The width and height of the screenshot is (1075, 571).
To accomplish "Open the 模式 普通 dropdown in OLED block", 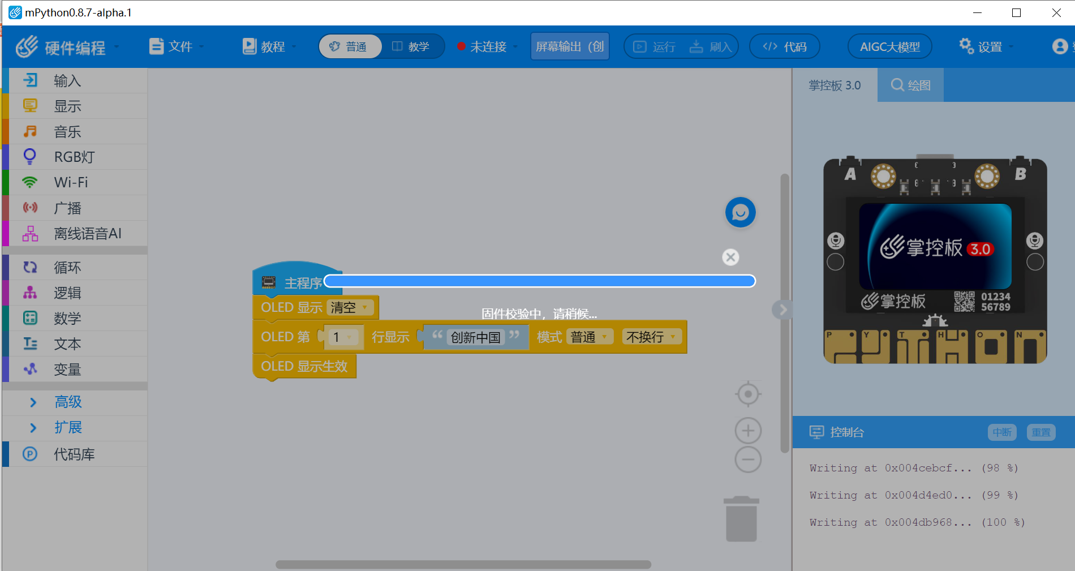I will (589, 337).
